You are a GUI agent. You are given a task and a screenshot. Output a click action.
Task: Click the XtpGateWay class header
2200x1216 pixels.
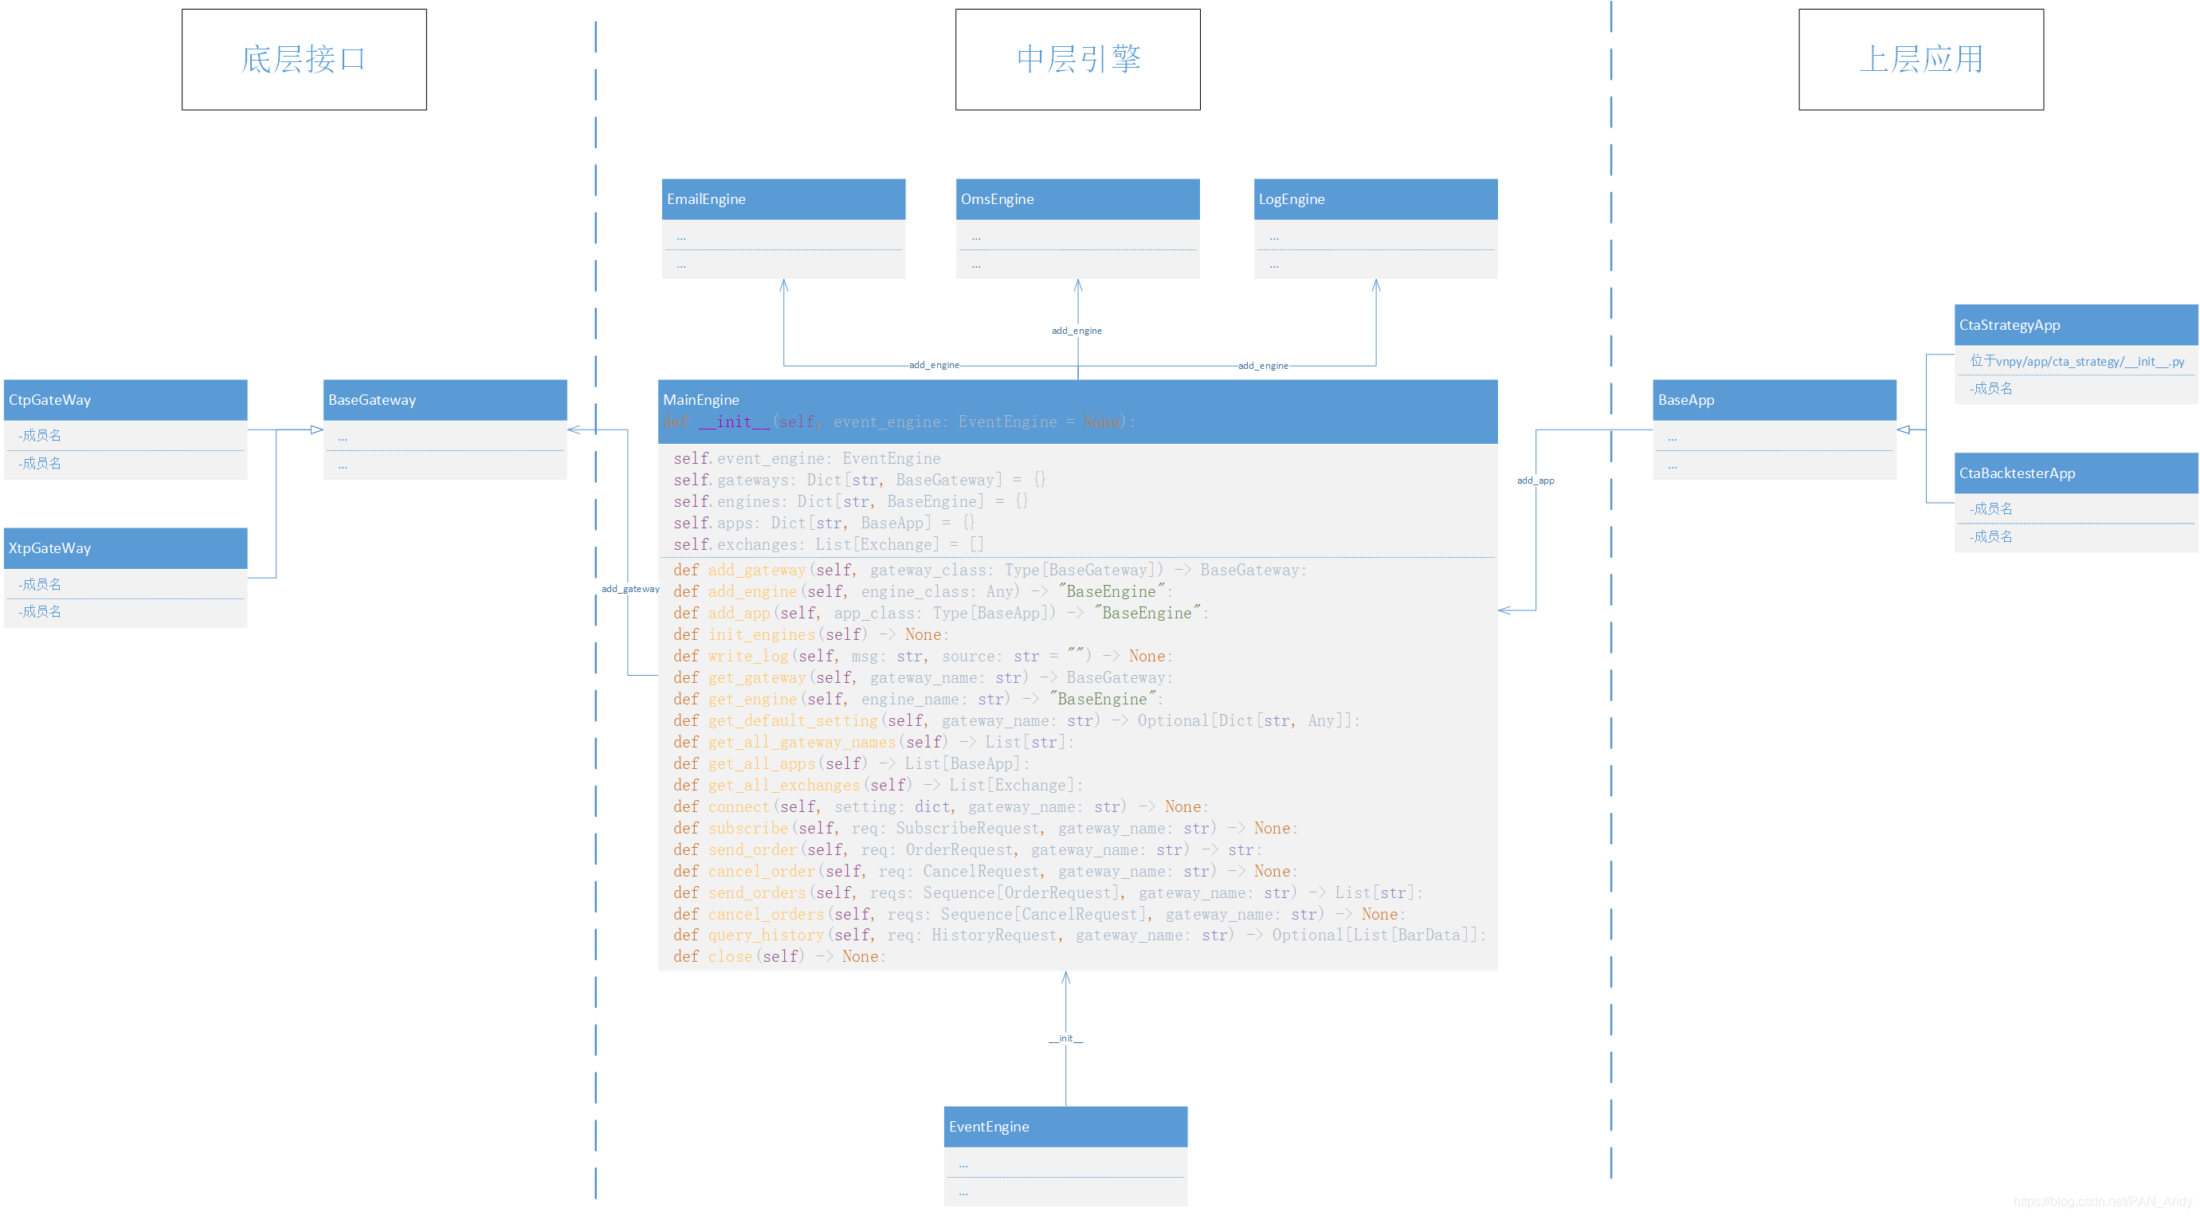[x=126, y=548]
